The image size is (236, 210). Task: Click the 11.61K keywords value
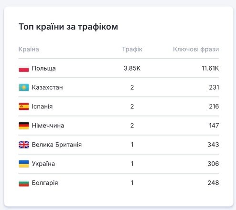coord(210,68)
